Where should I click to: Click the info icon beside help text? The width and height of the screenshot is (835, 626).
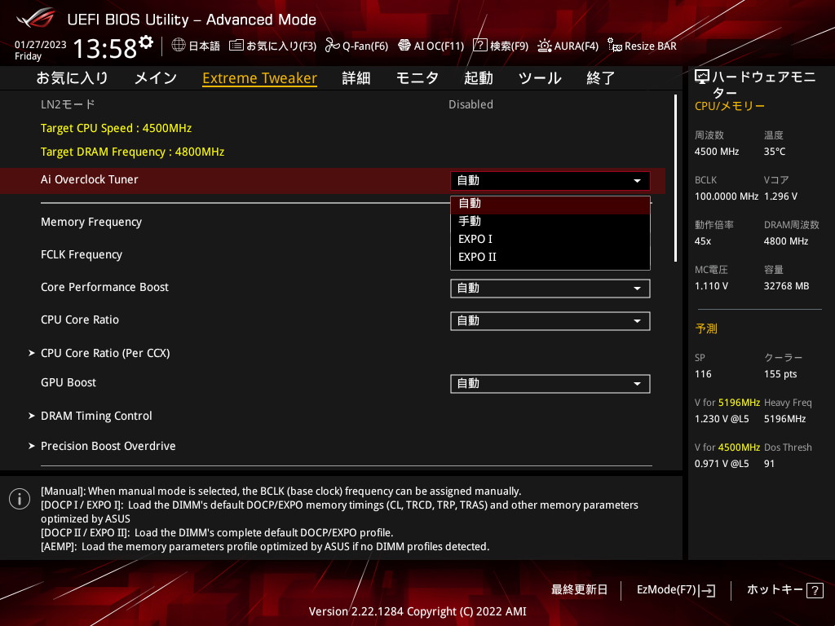20,499
